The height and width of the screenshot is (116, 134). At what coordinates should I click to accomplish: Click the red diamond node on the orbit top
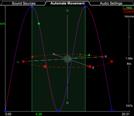coord(80,55)
